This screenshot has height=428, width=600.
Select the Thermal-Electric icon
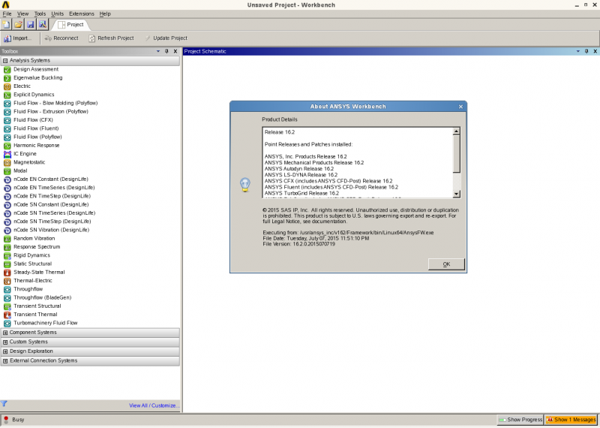tap(7, 282)
